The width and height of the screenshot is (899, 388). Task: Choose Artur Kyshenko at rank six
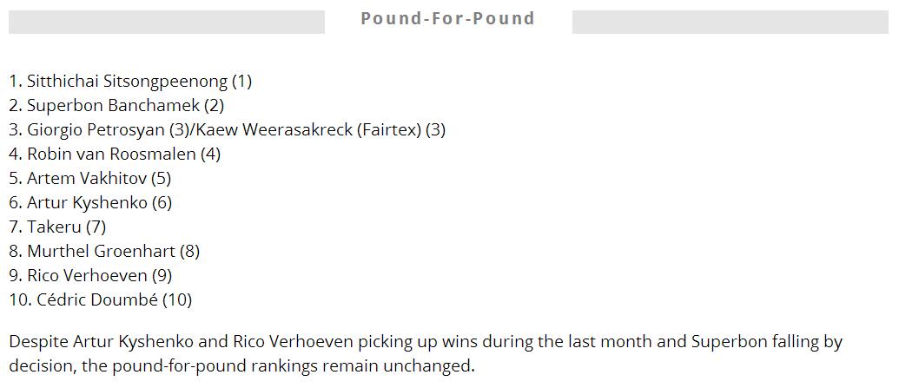(88, 203)
